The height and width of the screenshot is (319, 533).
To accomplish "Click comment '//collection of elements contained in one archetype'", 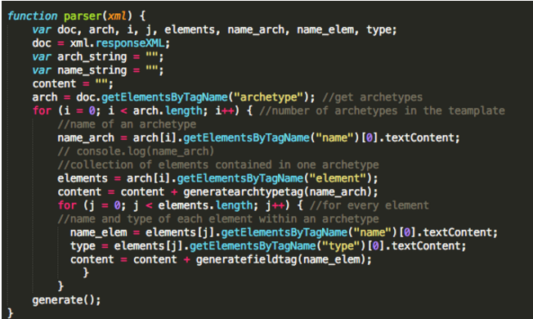I will click(218, 165).
